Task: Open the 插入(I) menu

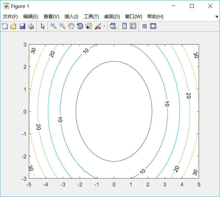Action: tap(71, 17)
